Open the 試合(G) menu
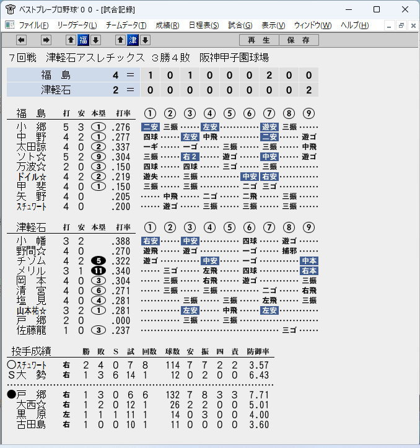Viewport: 420px width, 448px height. [240, 25]
